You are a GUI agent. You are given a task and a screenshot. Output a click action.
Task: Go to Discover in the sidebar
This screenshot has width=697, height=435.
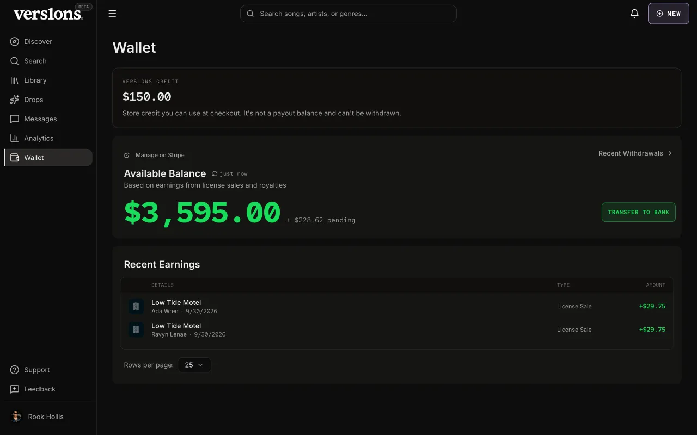coord(48,42)
